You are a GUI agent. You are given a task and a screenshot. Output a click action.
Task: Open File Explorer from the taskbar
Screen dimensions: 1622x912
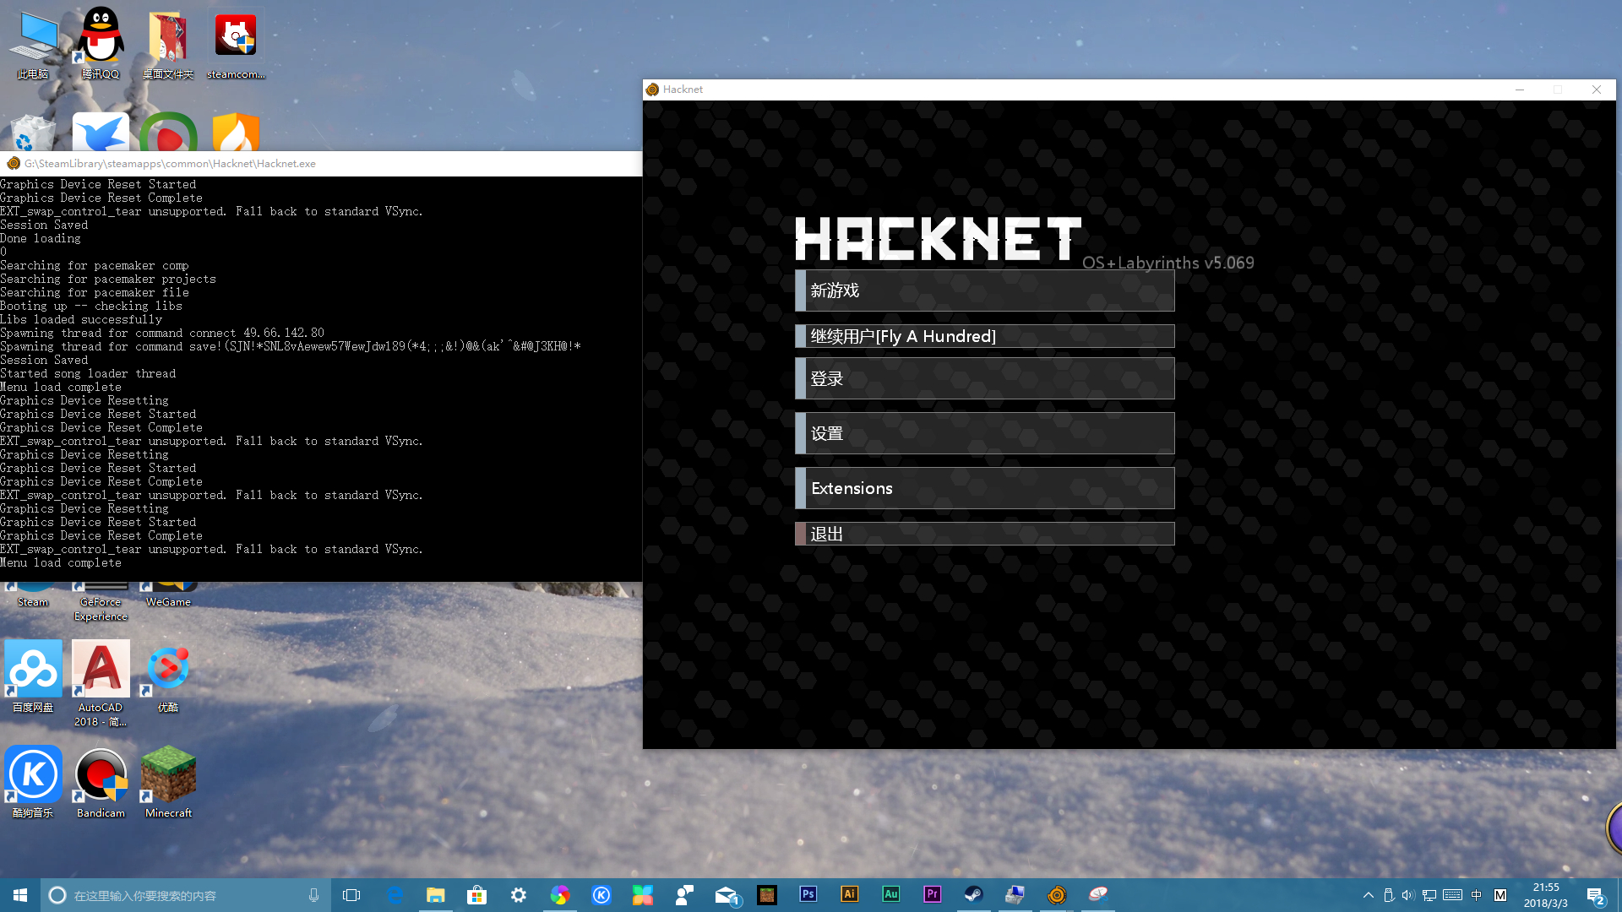436,895
